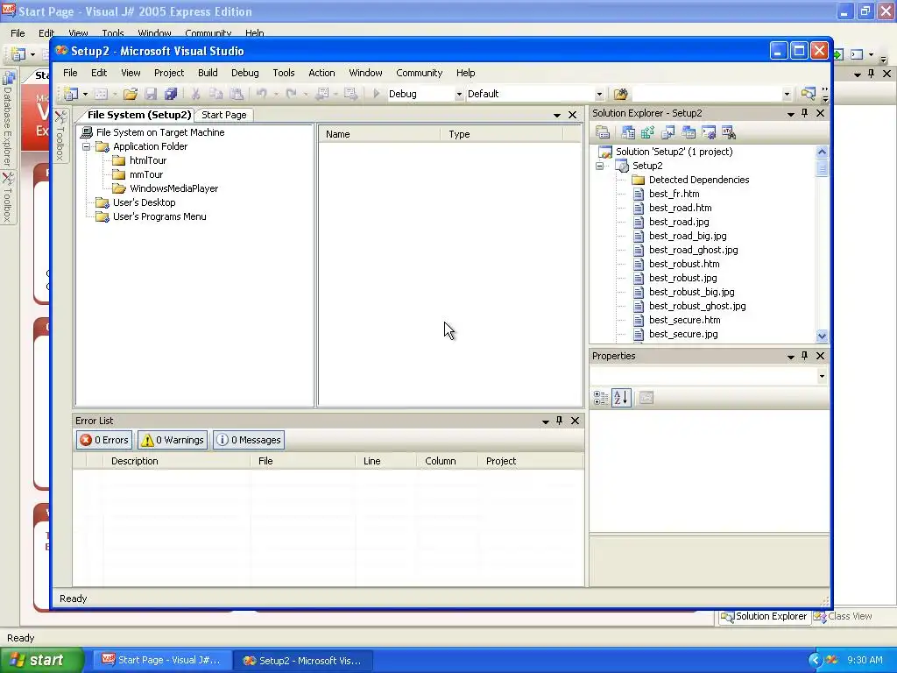Toggle auto-hide pin on Solution Explorer panel

click(805, 113)
